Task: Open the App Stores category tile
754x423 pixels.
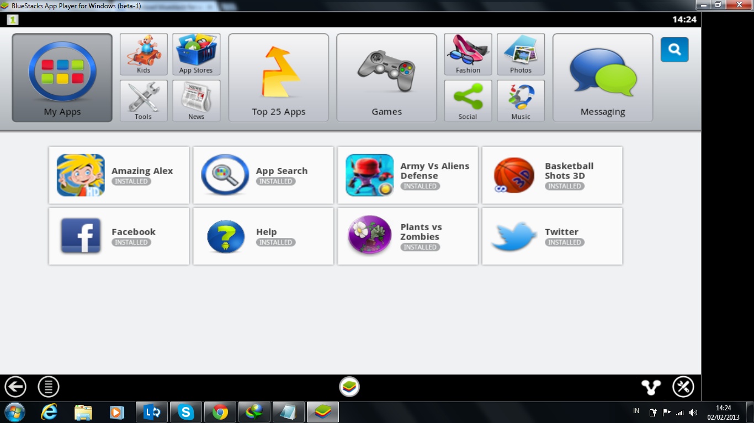Action: [x=196, y=54]
